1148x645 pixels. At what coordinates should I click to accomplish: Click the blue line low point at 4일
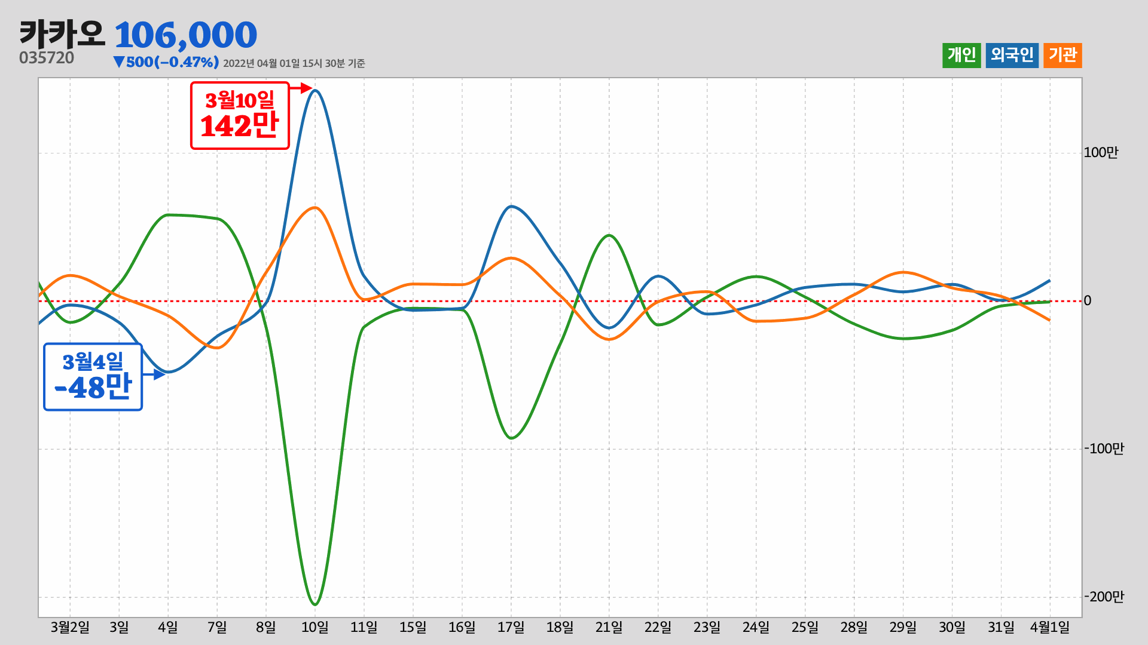(x=168, y=372)
